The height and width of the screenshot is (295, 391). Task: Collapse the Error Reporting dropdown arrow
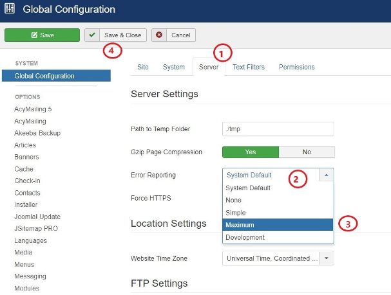coord(327,175)
